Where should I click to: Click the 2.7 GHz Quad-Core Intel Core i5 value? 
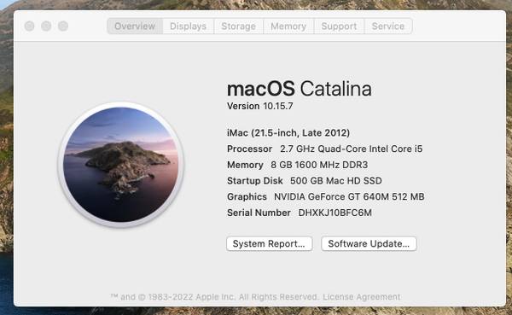click(352, 149)
